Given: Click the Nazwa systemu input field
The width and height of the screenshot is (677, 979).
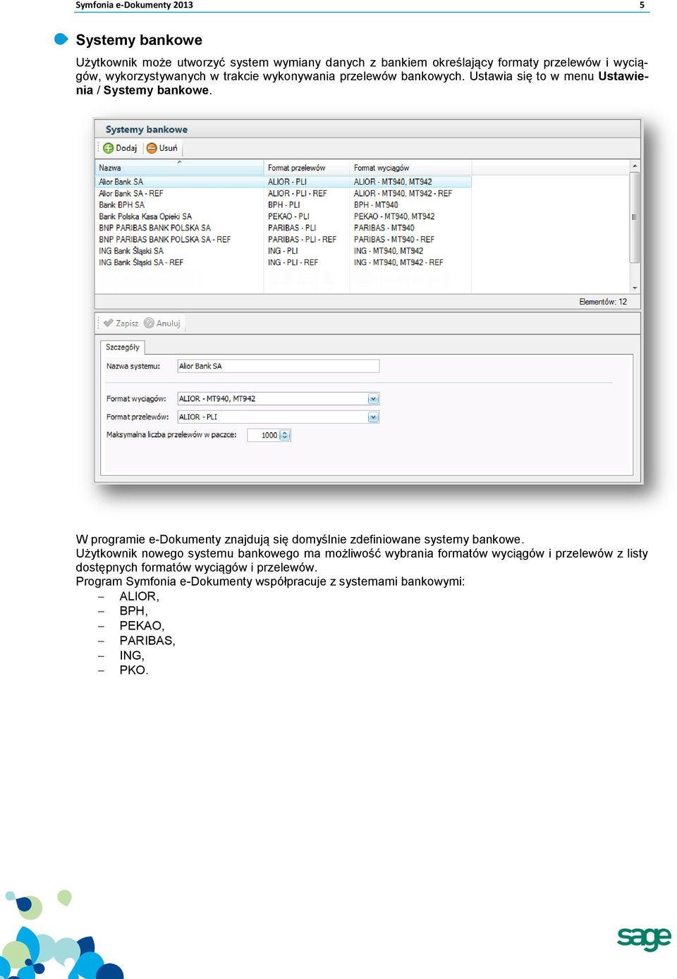Looking at the screenshot, I should click(x=278, y=366).
